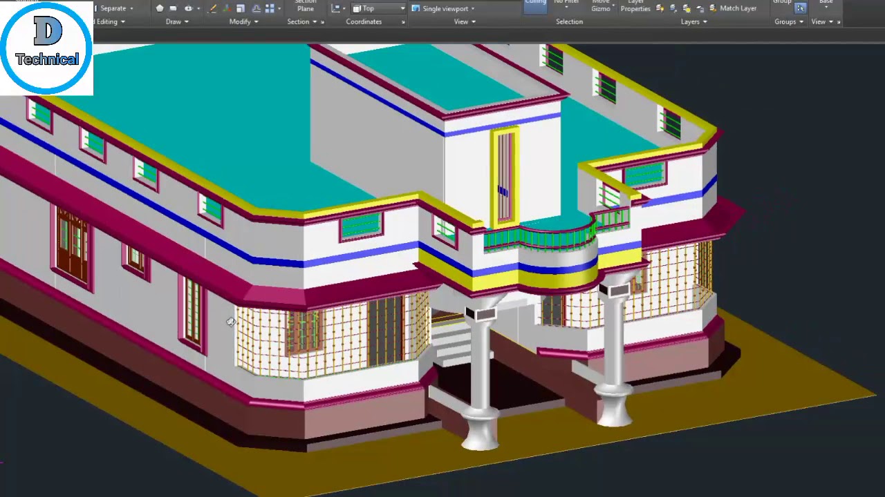Click the stamp-shaped icon in Modify panel
This screenshot has height=497, width=885.
click(256, 8)
